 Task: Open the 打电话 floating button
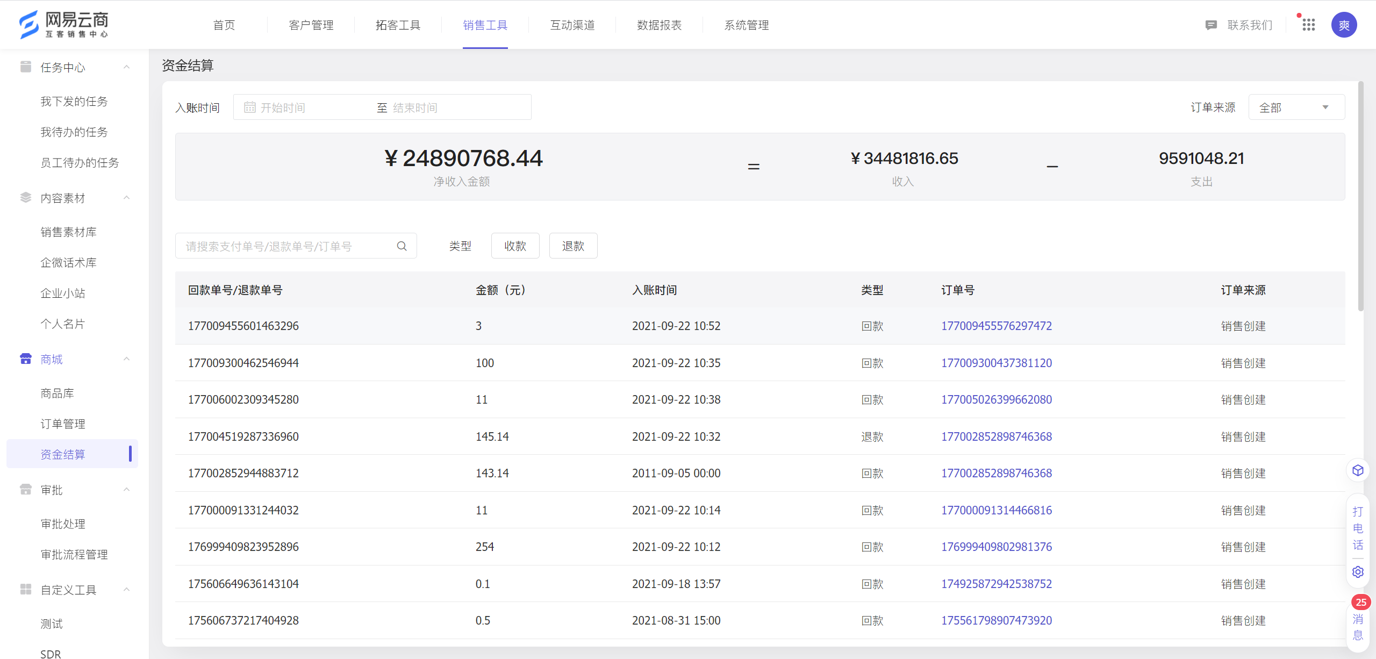pos(1358,528)
